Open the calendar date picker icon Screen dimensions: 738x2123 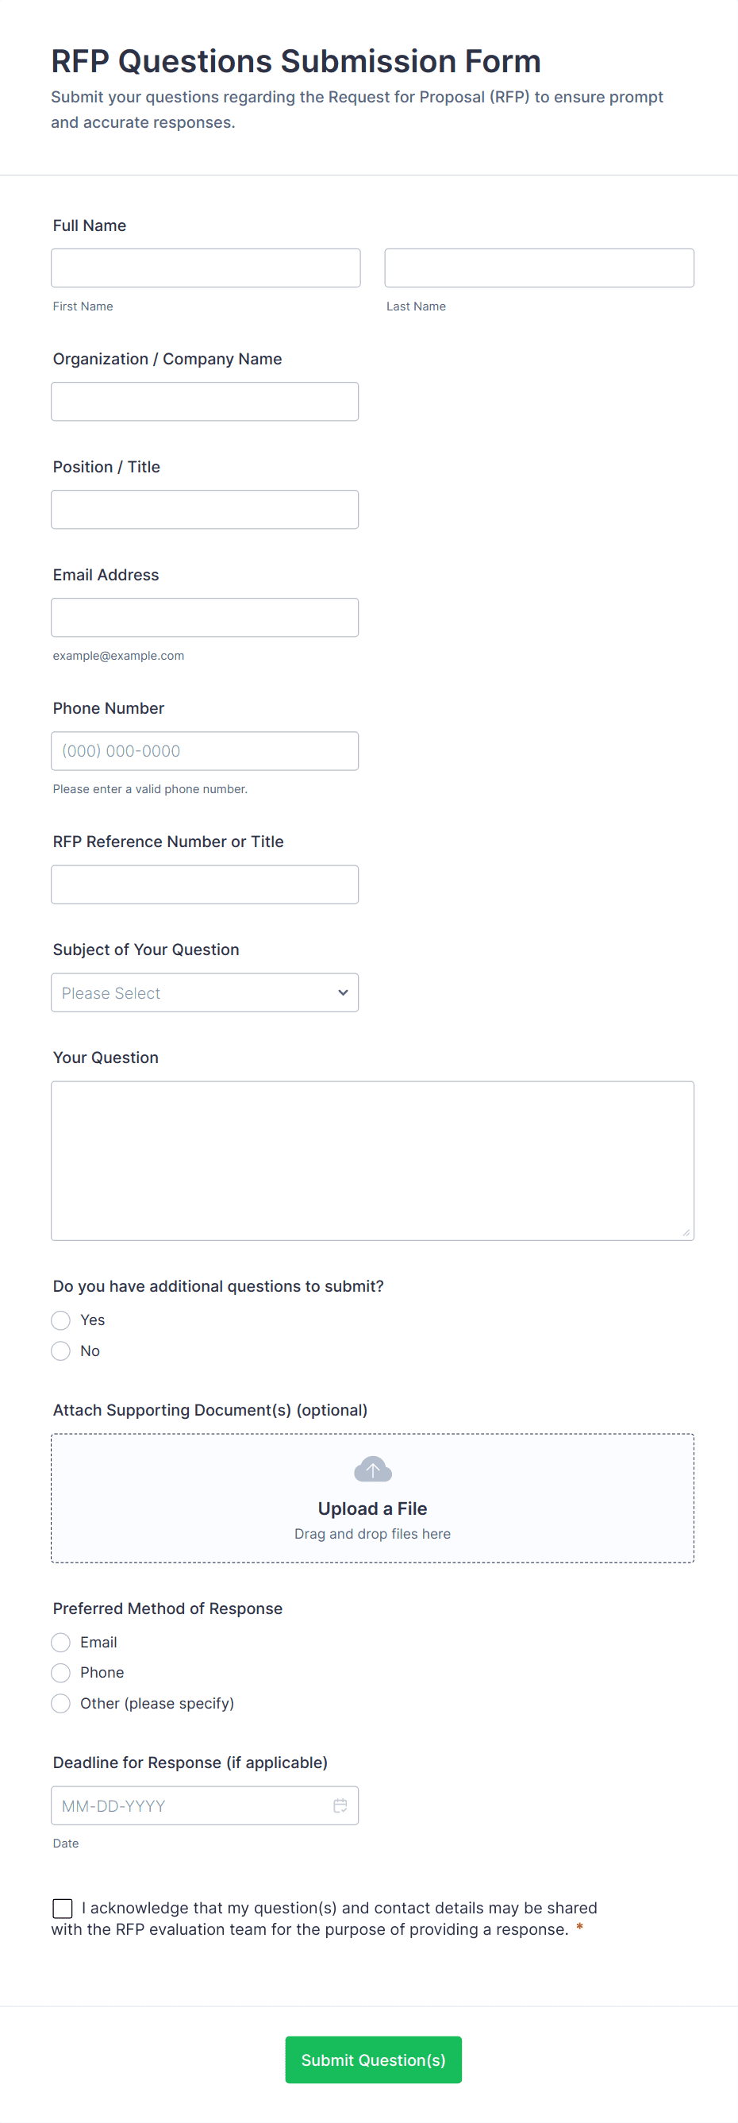[340, 1805]
